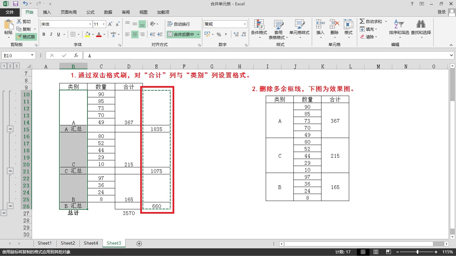Click the insert function fx icon

[x=76, y=55]
